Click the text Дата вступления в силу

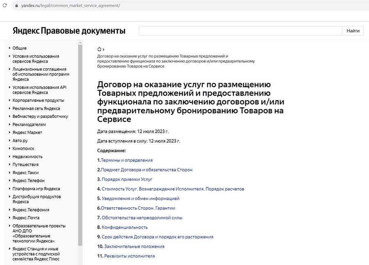139,141
